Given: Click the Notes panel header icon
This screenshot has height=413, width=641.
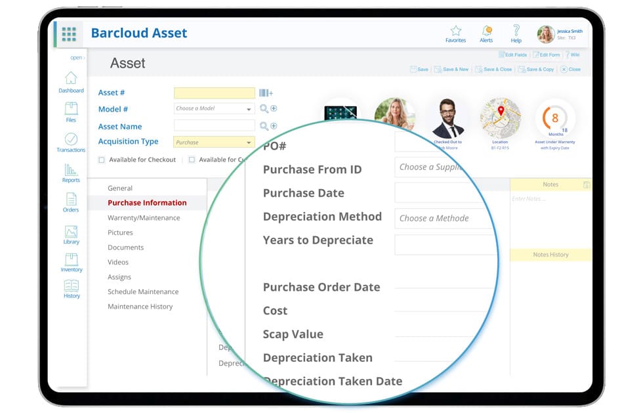Looking at the screenshot, I should tap(587, 185).
